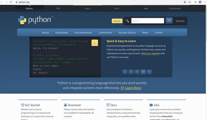
Task: Click the magnifying glass search icon
Action: click(x=127, y=21)
